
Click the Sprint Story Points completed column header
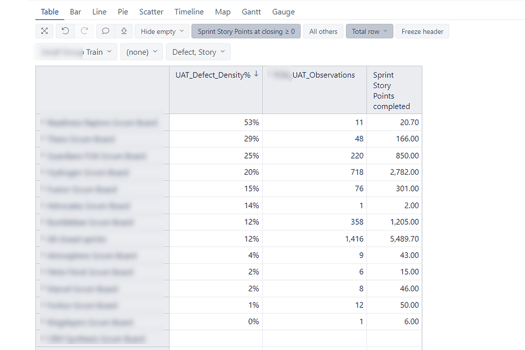tap(394, 90)
